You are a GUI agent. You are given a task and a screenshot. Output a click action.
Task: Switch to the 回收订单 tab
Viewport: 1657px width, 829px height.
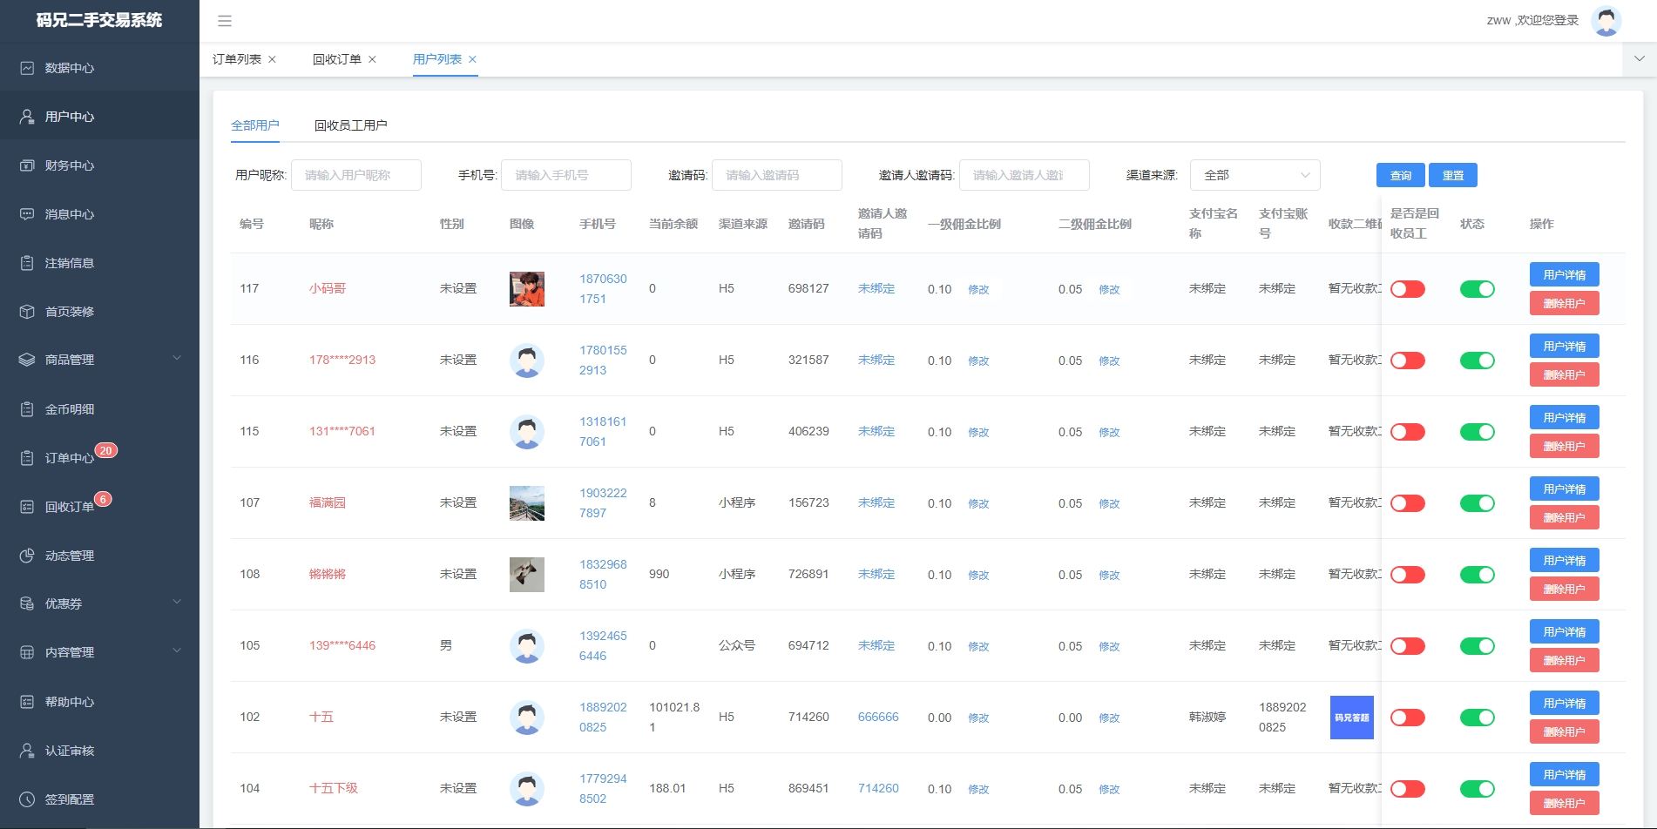337,59
